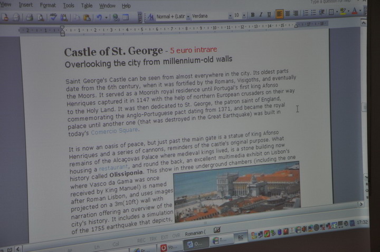Toggle bulleted list formatting
Screen dimensions: 380x252
pos(313,13)
